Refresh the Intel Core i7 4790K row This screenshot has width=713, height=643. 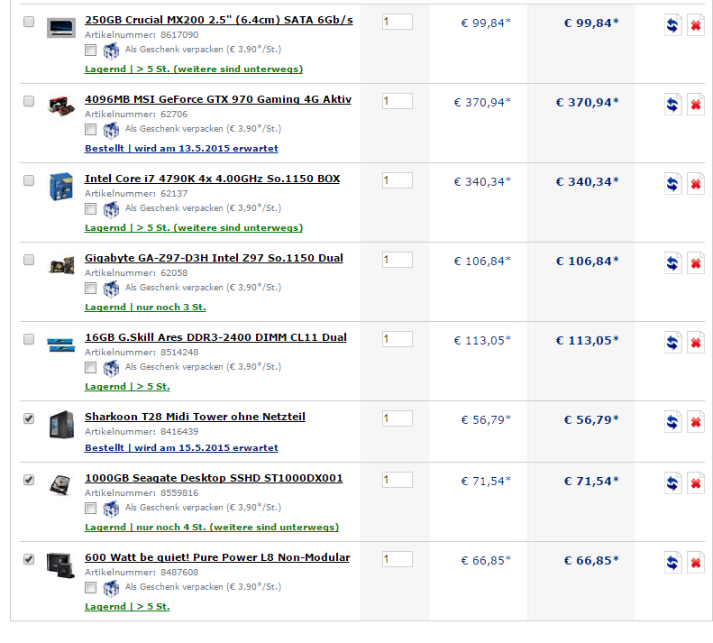click(x=672, y=184)
